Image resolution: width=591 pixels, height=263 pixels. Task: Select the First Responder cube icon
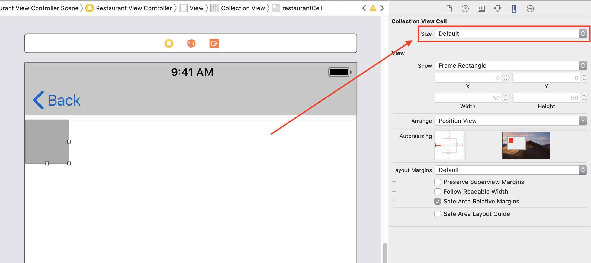191,43
